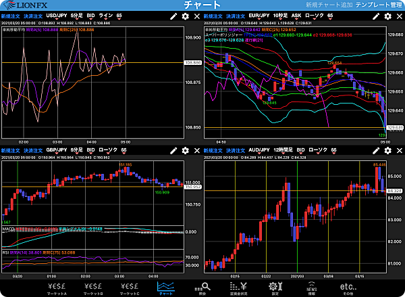405x297 pixels.
Task: Expand 12時間足 timeframe dropdown
Action: pos(283,150)
